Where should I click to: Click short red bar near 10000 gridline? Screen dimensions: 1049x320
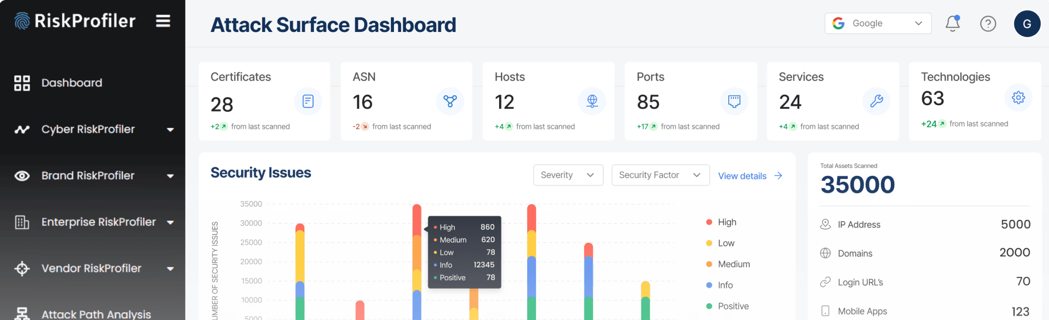(360, 310)
